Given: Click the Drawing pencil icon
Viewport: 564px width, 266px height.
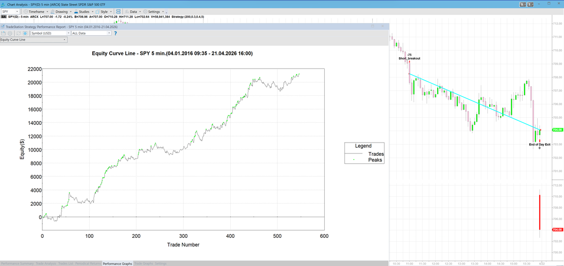Looking at the screenshot, I should tap(53, 11).
